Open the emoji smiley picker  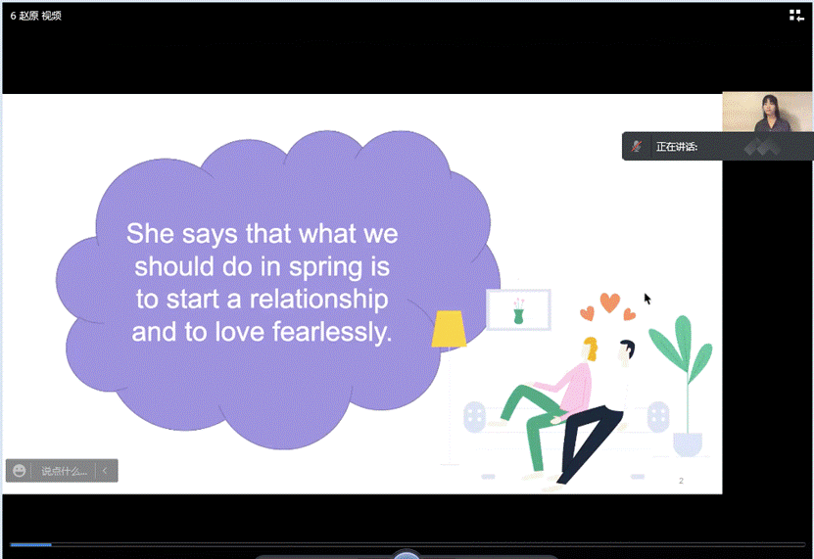20,471
